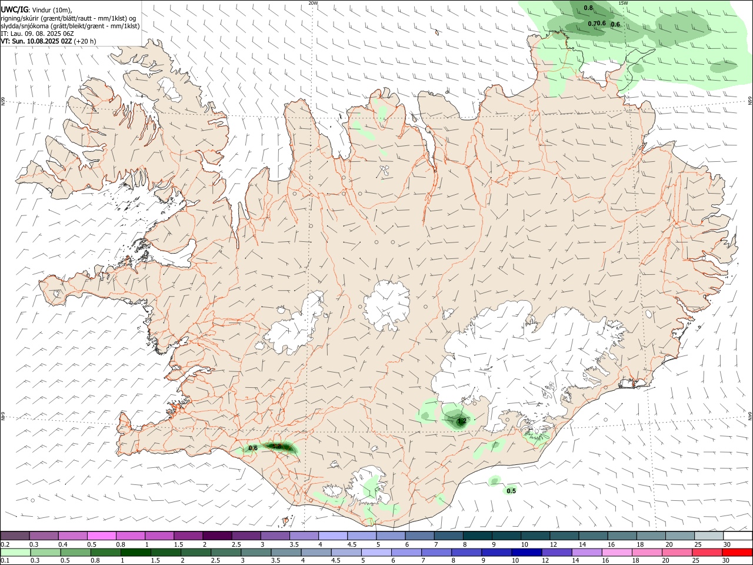Viewport: 753px width, 565px height.
Task: Pick the light violet 14–16 lower swatch
Action: pos(587,552)
